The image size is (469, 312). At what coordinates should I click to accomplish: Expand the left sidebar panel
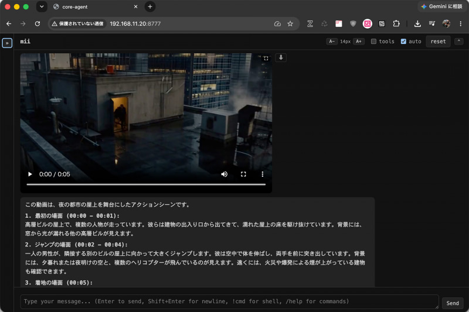tap(7, 43)
